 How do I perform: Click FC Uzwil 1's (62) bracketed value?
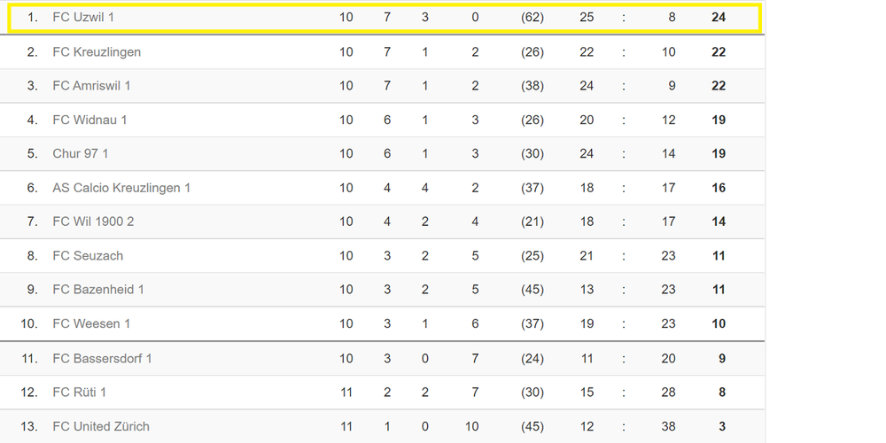[x=532, y=18]
